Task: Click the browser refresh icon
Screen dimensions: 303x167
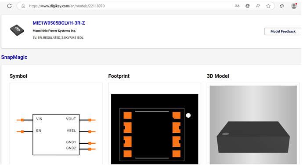Action: [x=9, y=6]
